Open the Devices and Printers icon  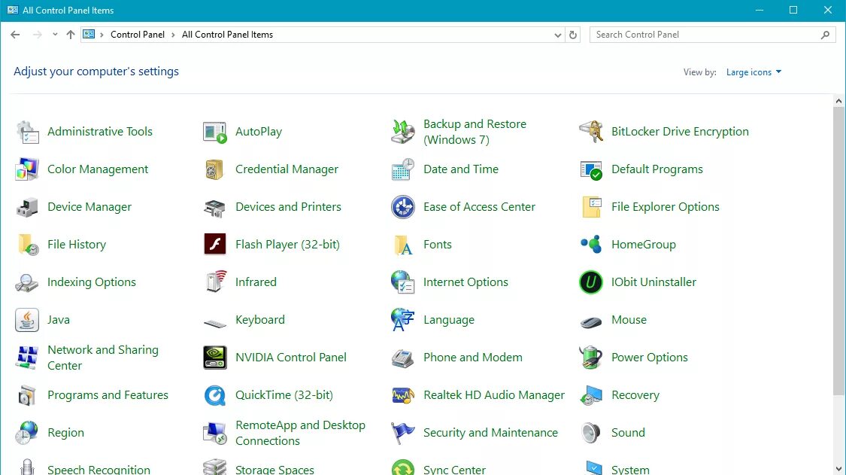click(x=215, y=207)
